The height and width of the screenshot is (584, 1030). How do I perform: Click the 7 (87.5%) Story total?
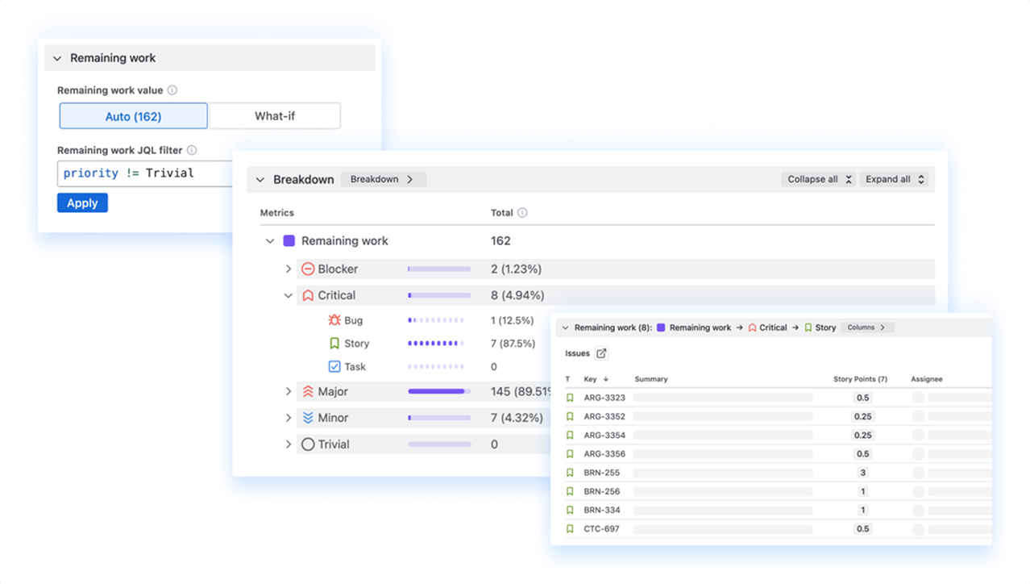(x=513, y=344)
